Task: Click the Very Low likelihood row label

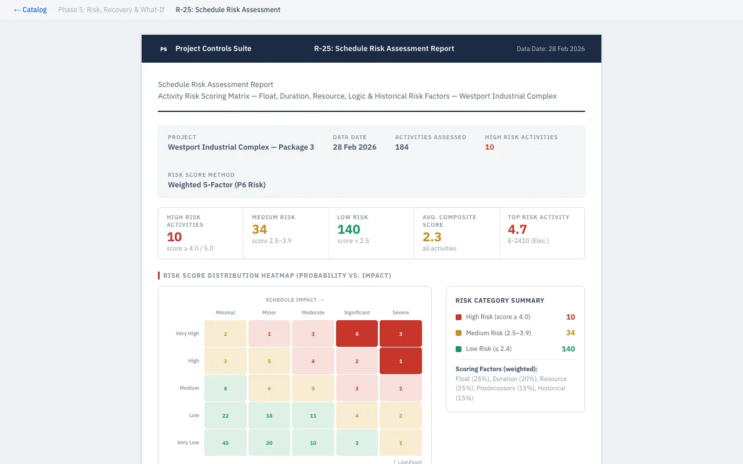Action: click(188, 442)
